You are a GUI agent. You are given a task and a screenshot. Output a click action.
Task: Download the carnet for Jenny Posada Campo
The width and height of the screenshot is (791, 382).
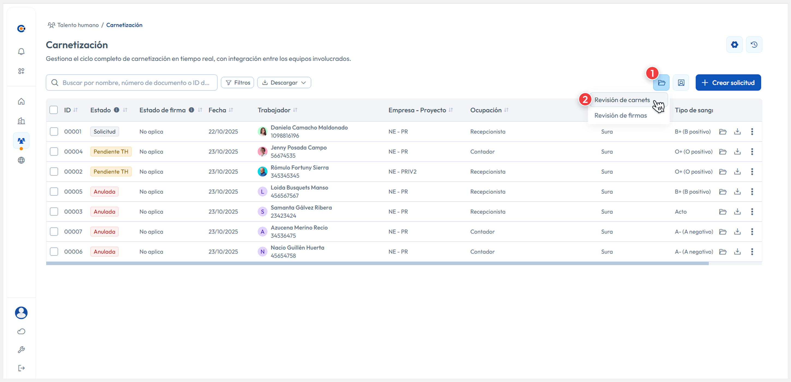tap(737, 151)
